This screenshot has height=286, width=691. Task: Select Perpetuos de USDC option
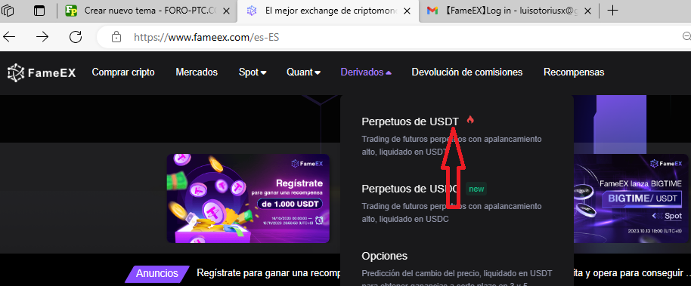(x=410, y=189)
